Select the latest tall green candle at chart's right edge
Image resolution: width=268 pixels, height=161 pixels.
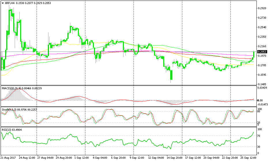click(x=254, y=54)
